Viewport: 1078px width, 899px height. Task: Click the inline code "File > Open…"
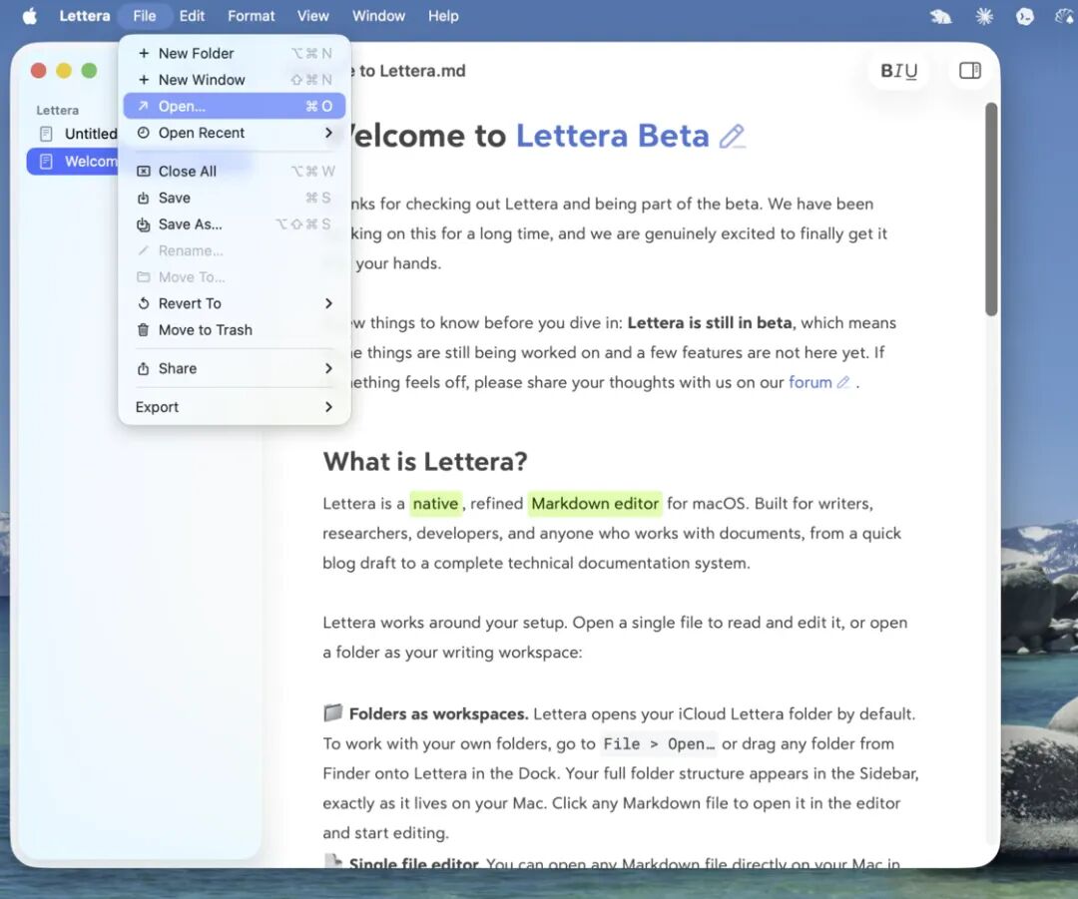[658, 744]
